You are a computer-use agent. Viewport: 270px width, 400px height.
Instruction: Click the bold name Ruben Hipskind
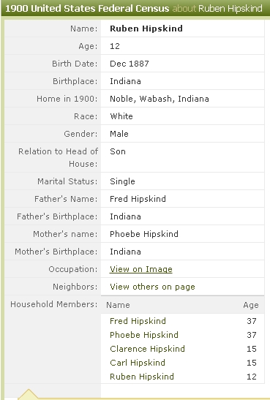click(x=146, y=29)
